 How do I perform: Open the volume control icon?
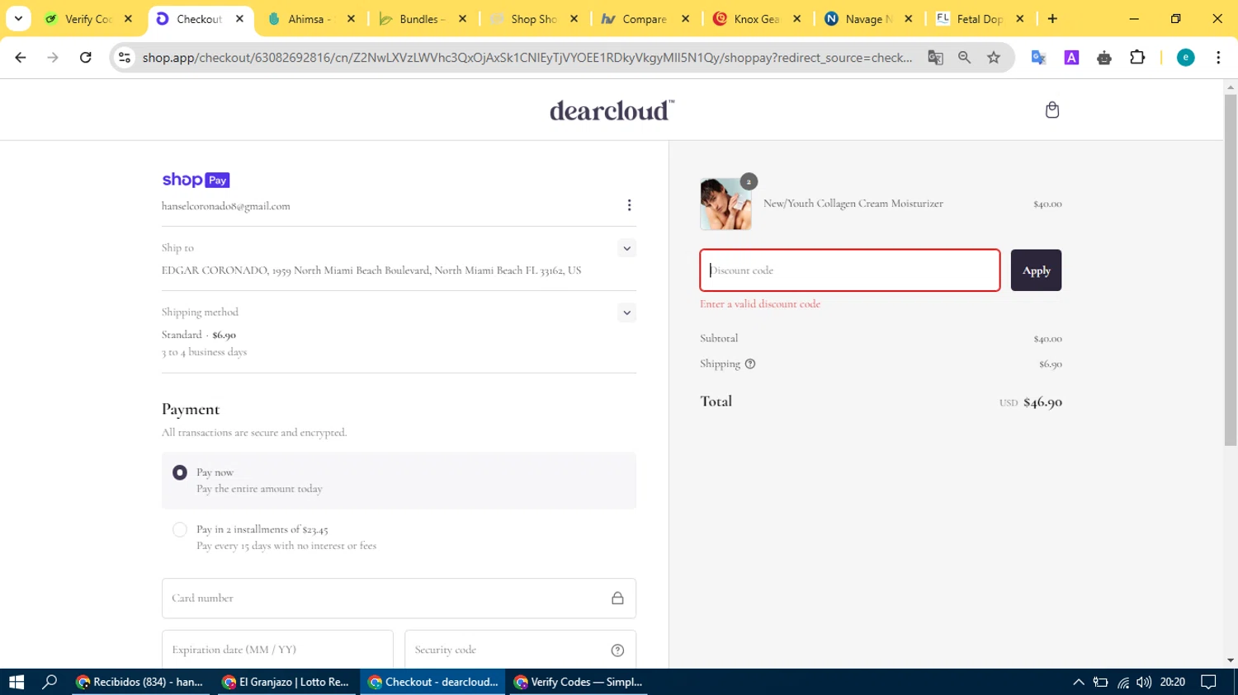[x=1143, y=682]
